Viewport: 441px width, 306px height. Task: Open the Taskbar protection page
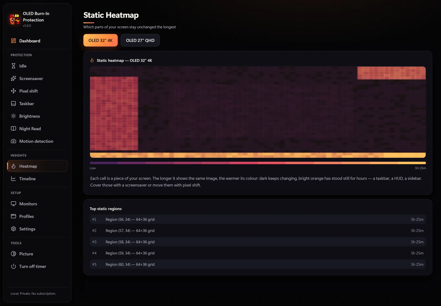pos(37,104)
